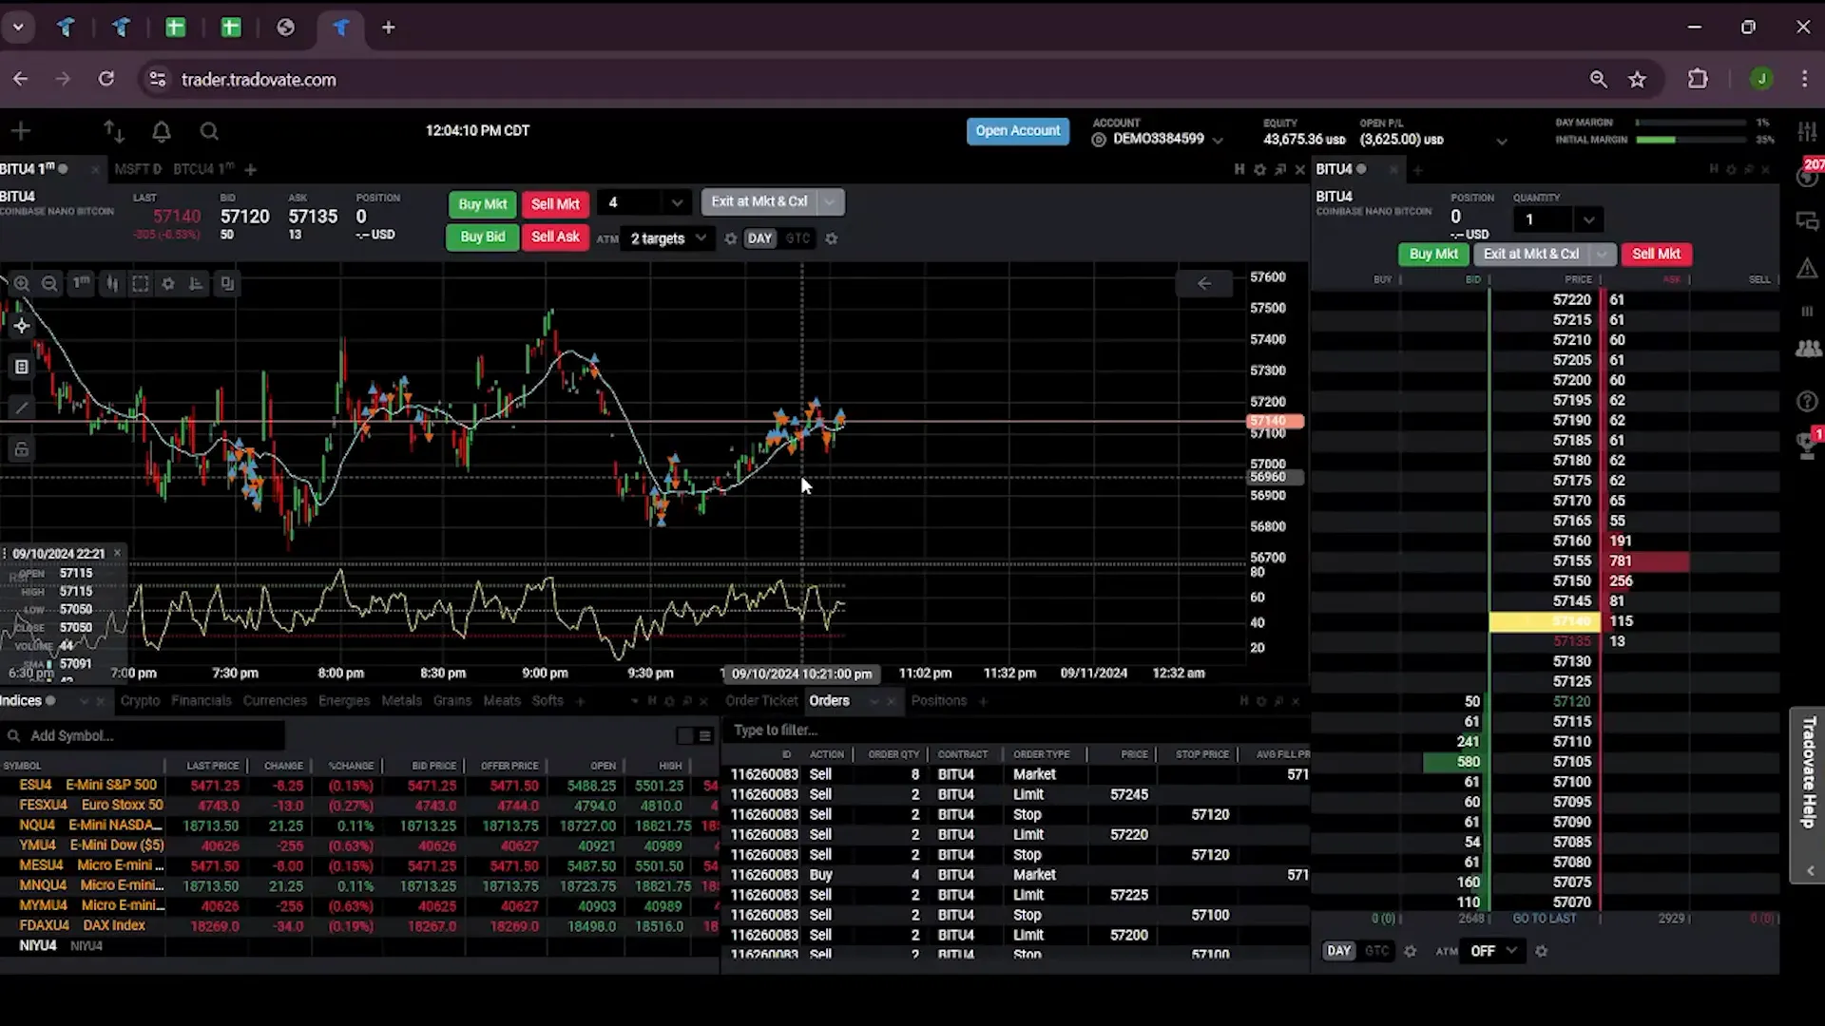Activate the chart selection rectangle tool
1825x1026 pixels.
140,283
